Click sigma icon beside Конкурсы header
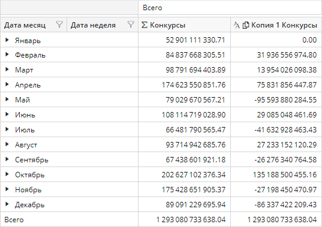Image resolution: width=322 pixels, height=227 pixels. [x=145, y=25]
